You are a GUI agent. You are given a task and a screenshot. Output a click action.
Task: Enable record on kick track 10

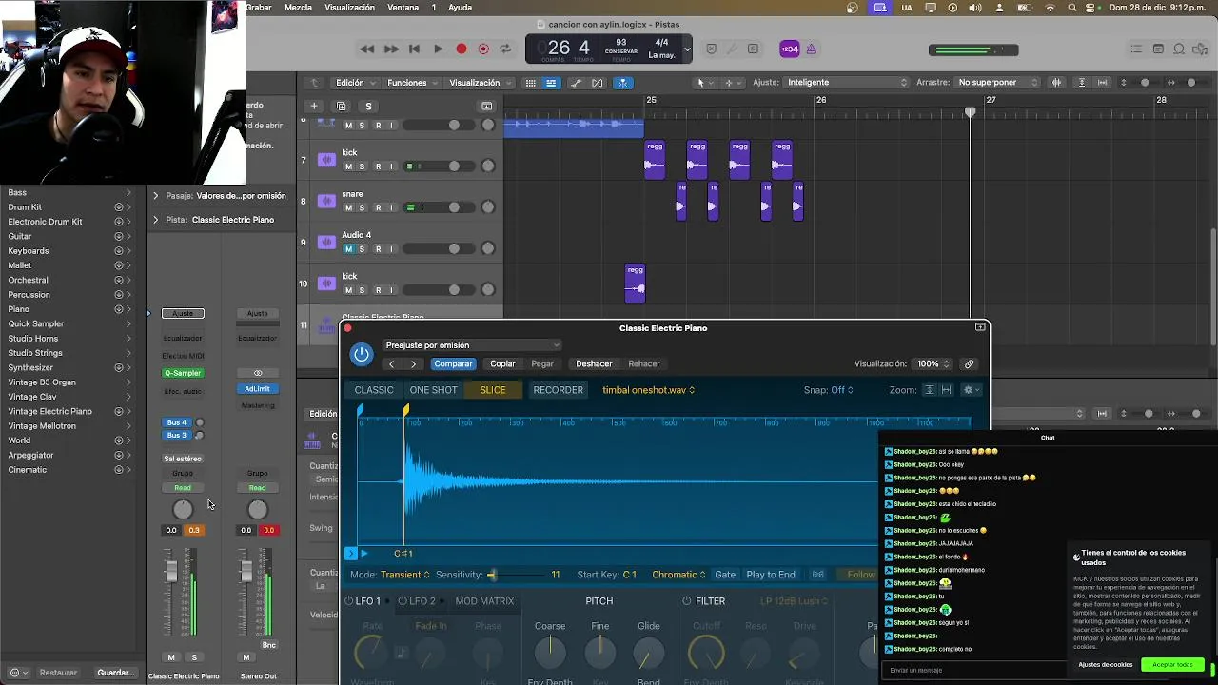click(x=378, y=290)
